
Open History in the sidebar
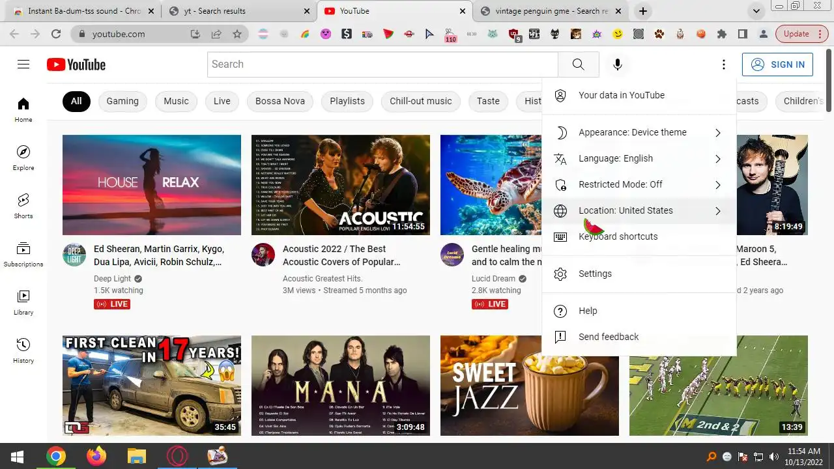click(23, 351)
